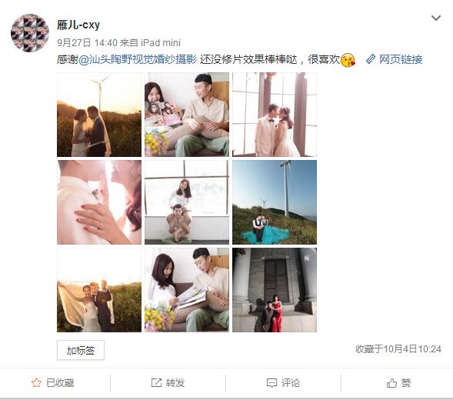The image size is (453, 400).
Task: Click the iPad mini source link
Action: (160, 43)
